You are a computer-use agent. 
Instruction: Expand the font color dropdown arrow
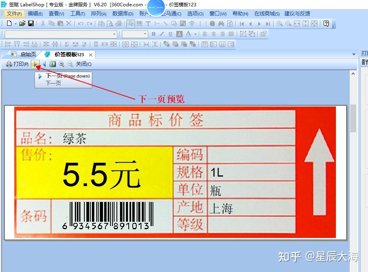(195, 34)
